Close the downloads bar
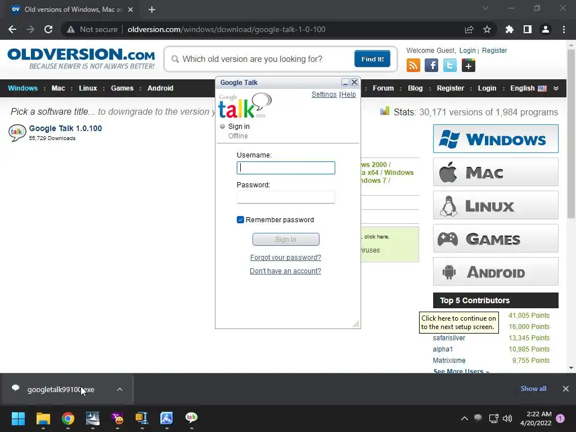Image resolution: width=576 pixels, height=432 pixels. pyautogui.click(x=566, y=389)
